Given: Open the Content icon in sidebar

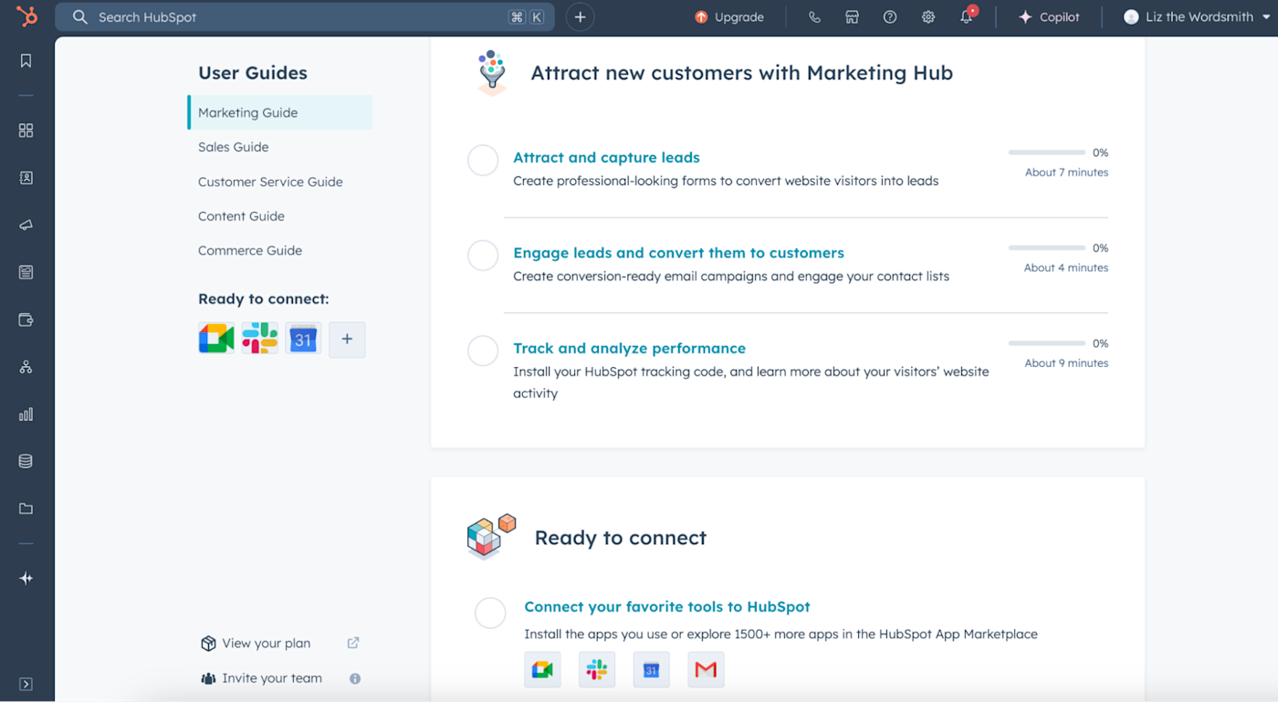Looking at the screenshot, I should 26,272.
